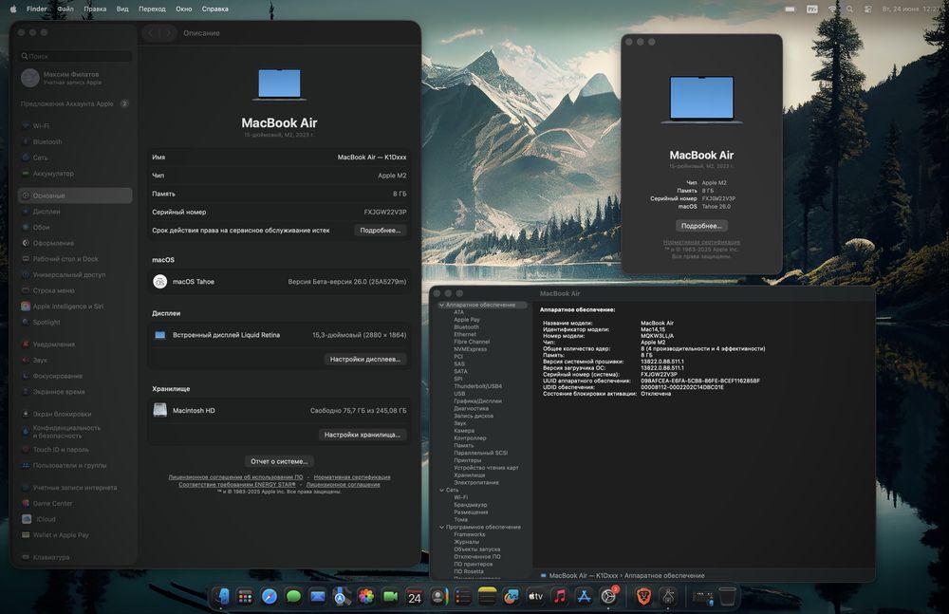Open ENERGY STAR compliance link
This screenshot has height=614, width=949.
[x=237, y=484]
